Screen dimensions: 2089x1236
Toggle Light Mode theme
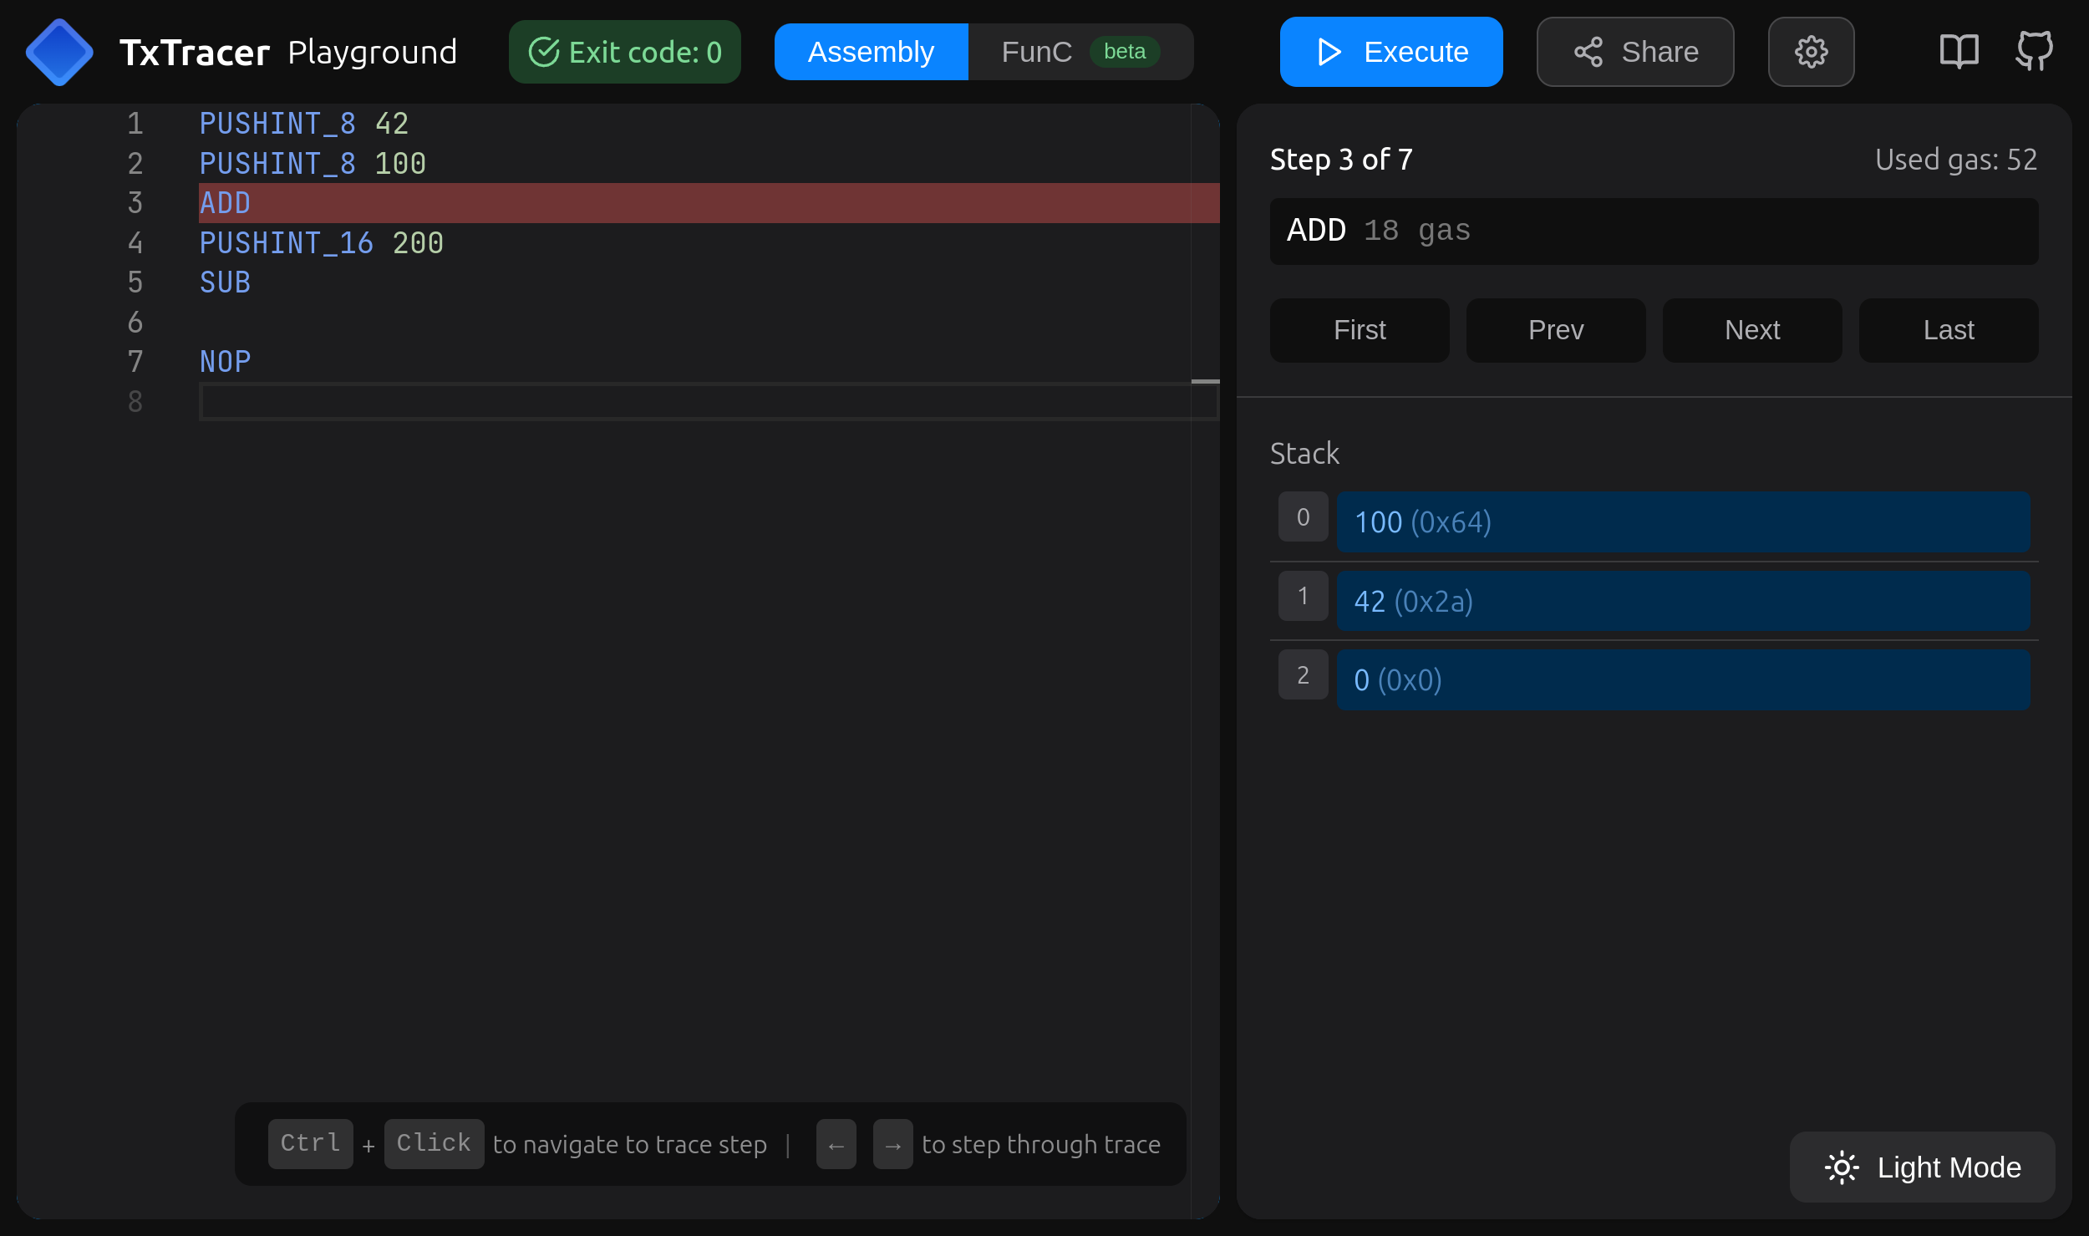[1922, 1167]
